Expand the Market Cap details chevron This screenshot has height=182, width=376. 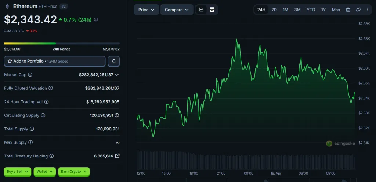[x=117, y=75]
